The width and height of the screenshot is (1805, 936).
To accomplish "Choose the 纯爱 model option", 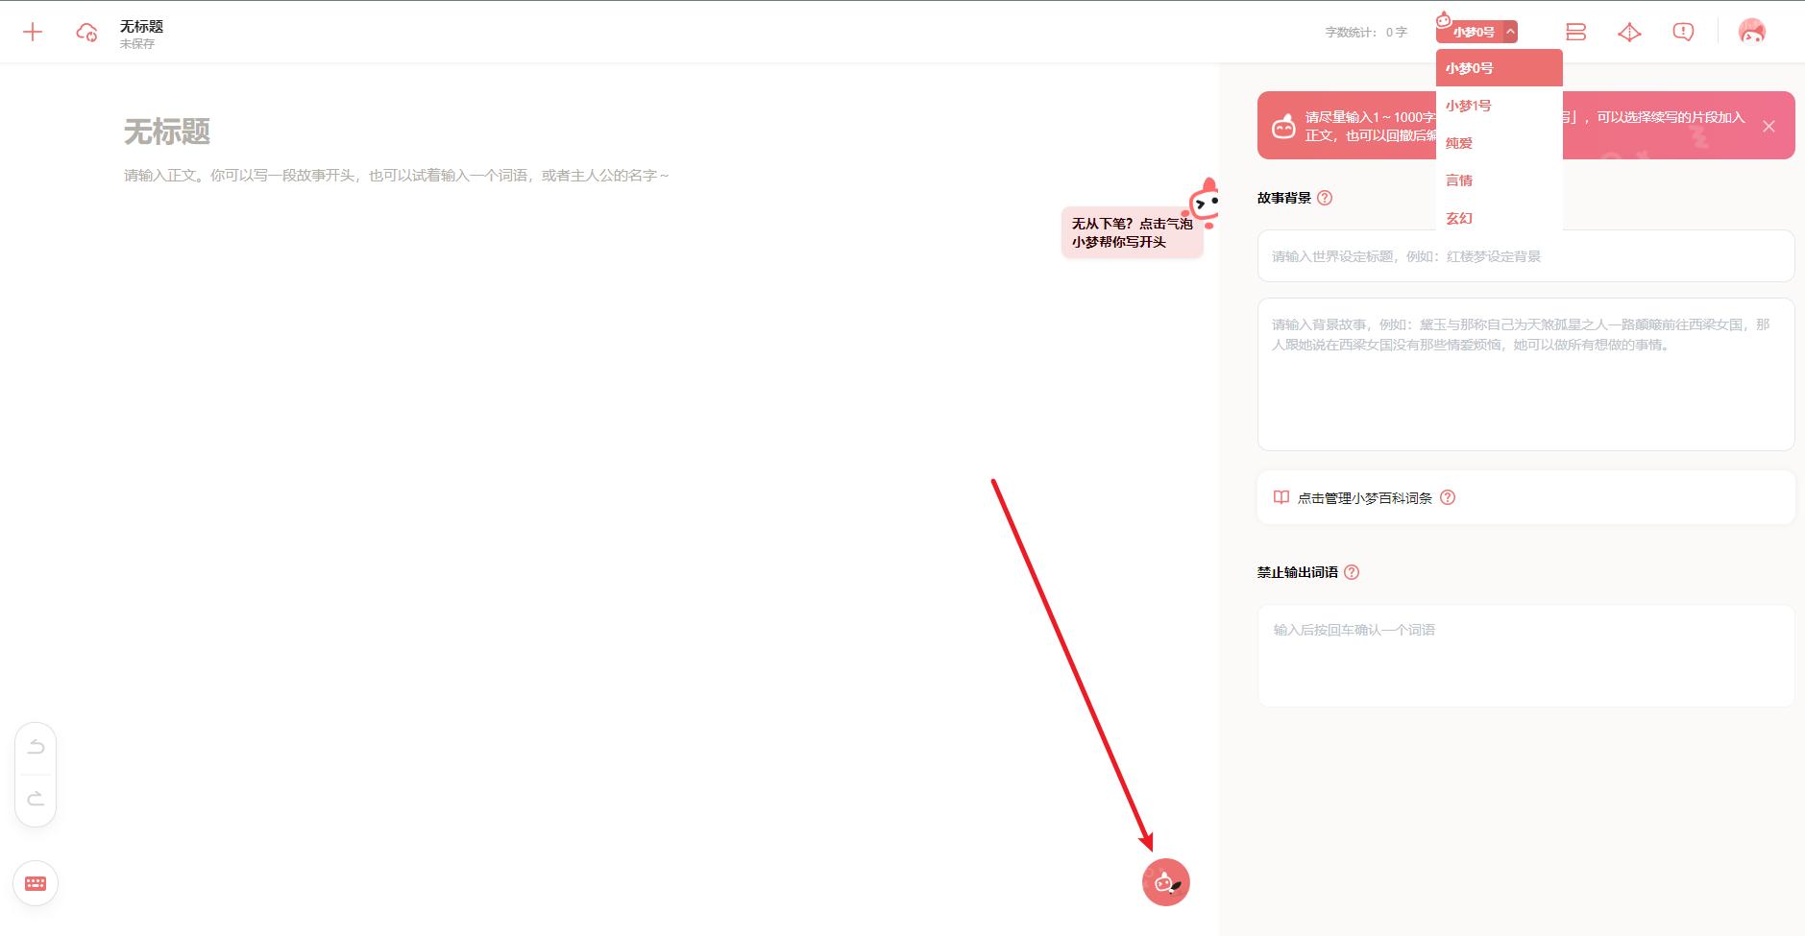I will click(x=1459, y=142).
